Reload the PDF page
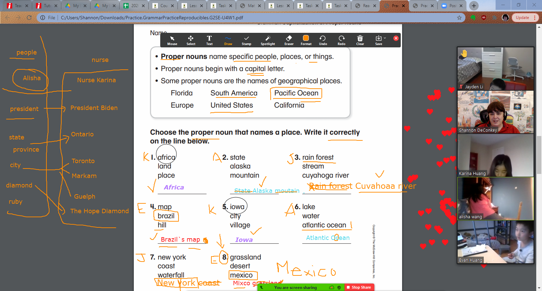Image resolution: width=542 pixels, height=291 pixels. tap(29, 18)
